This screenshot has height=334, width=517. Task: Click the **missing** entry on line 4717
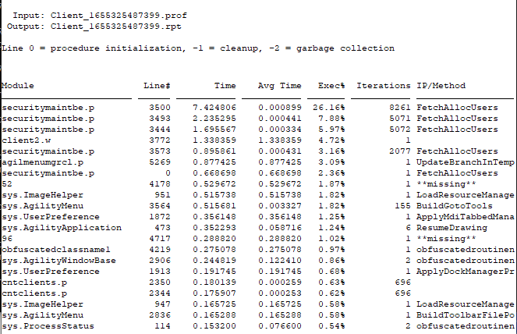(x=446, y=239)
